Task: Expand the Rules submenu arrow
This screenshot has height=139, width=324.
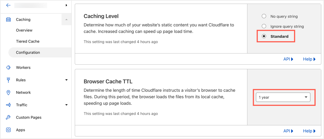Action: click(x=66, y=80)
